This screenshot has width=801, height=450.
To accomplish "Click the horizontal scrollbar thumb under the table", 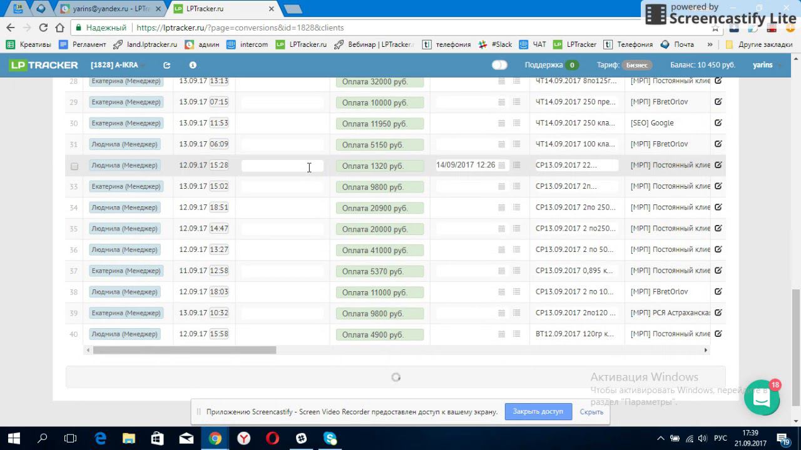I will (185, 350).
